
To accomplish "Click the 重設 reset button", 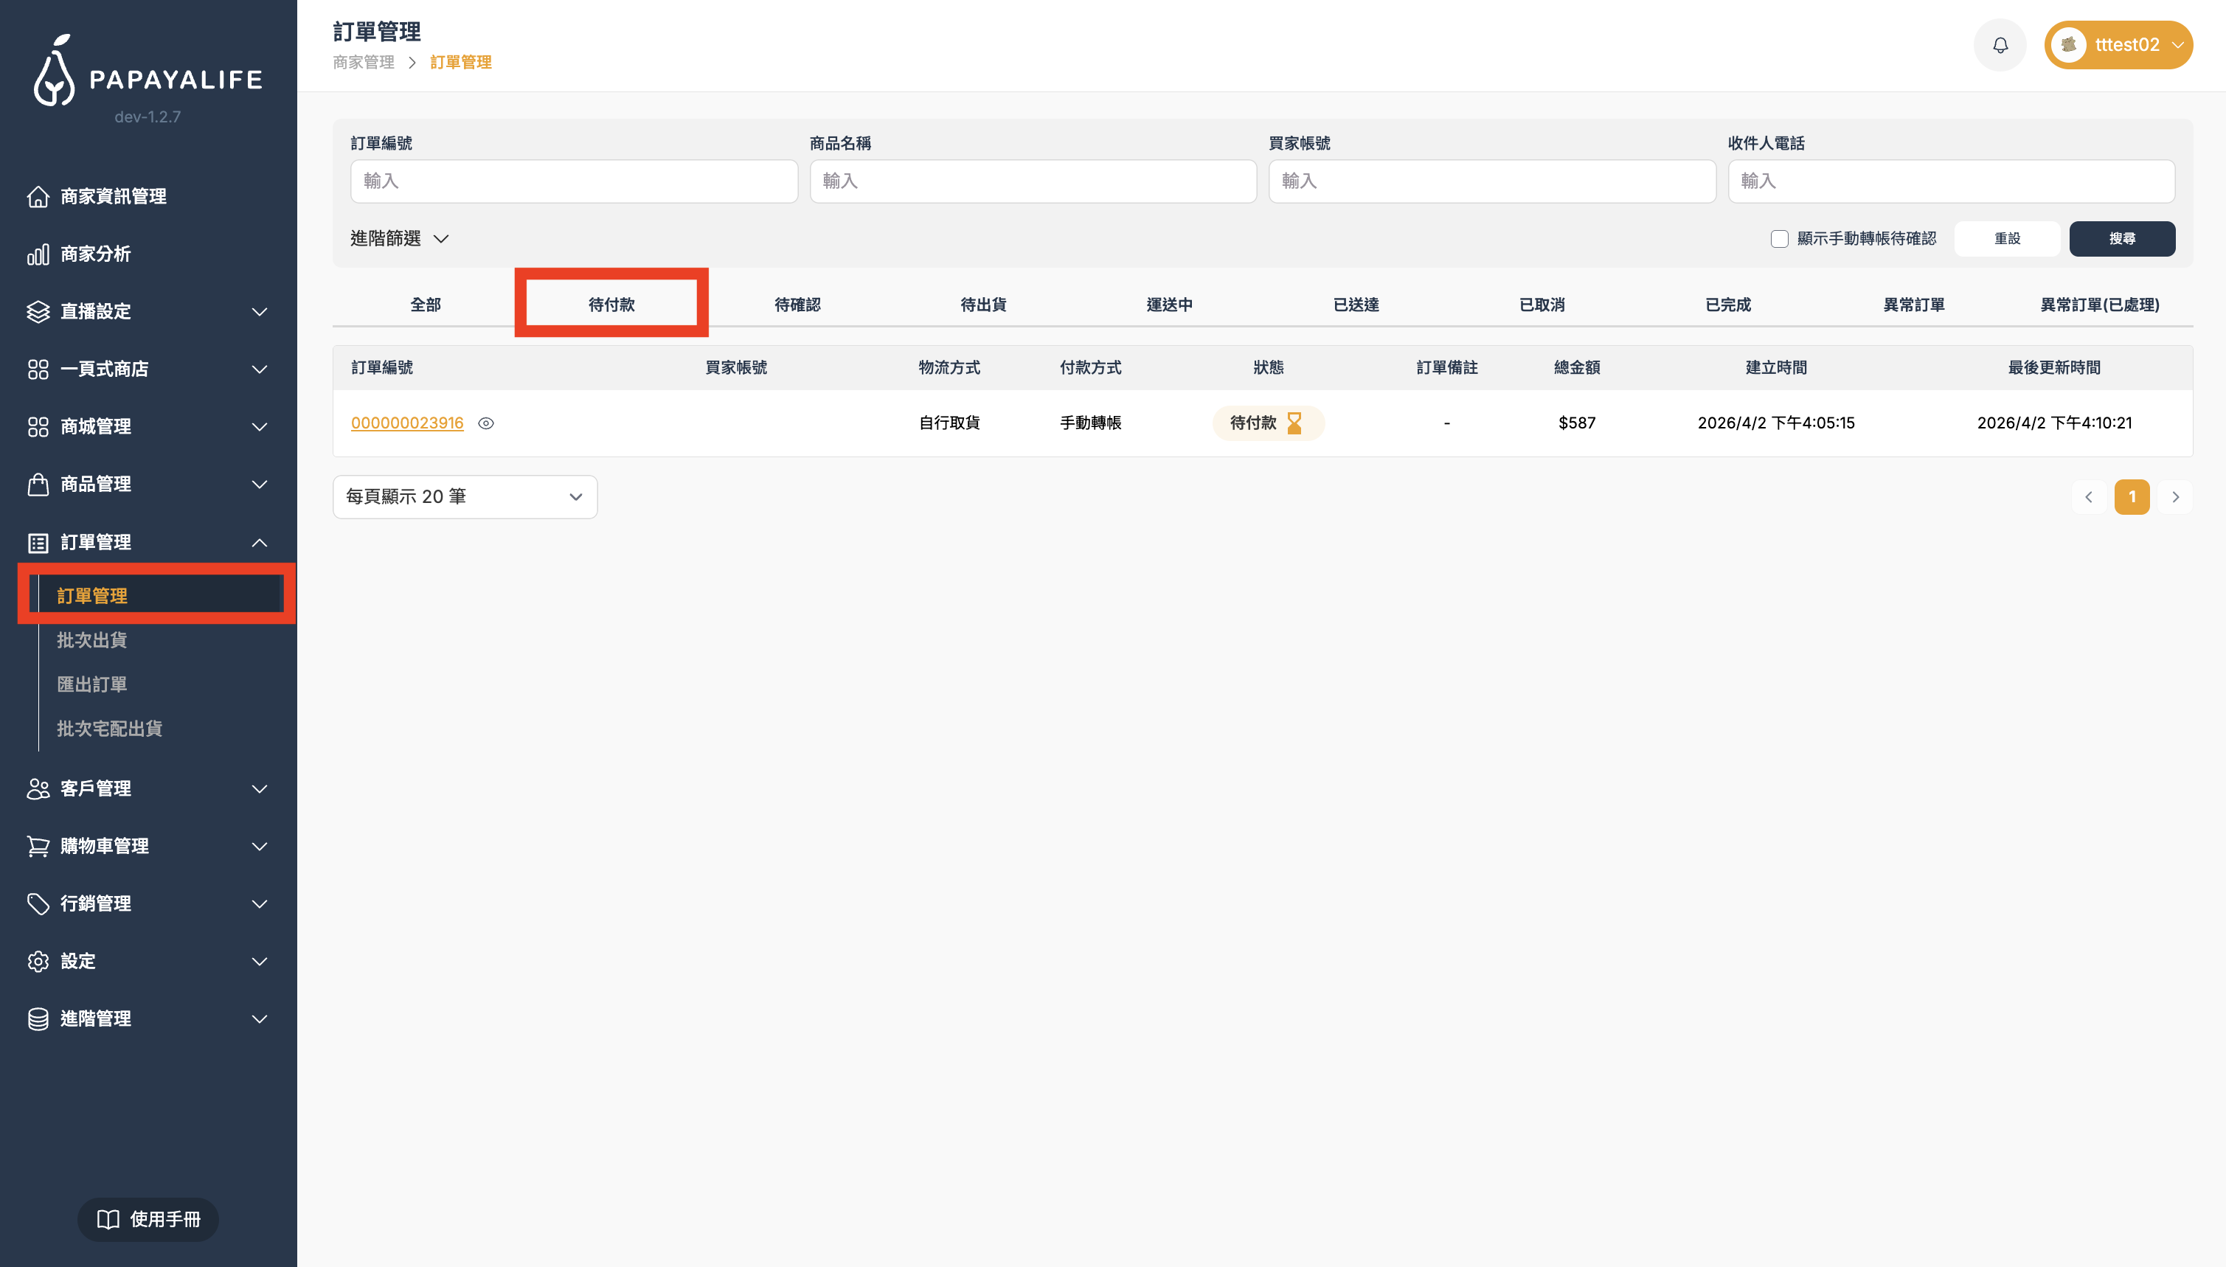I will [2007, 238].
